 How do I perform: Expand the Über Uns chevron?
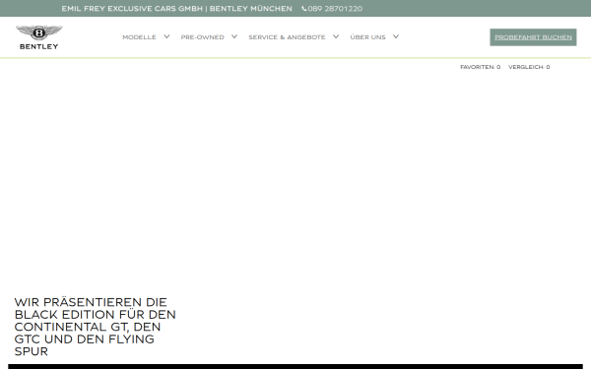click(x=396, y=36)
